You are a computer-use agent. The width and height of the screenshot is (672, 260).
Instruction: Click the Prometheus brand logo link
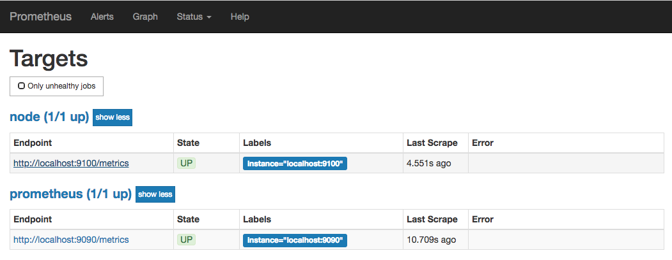(40, 17)
